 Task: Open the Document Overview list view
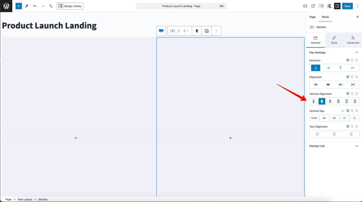[x=51, y=6]
